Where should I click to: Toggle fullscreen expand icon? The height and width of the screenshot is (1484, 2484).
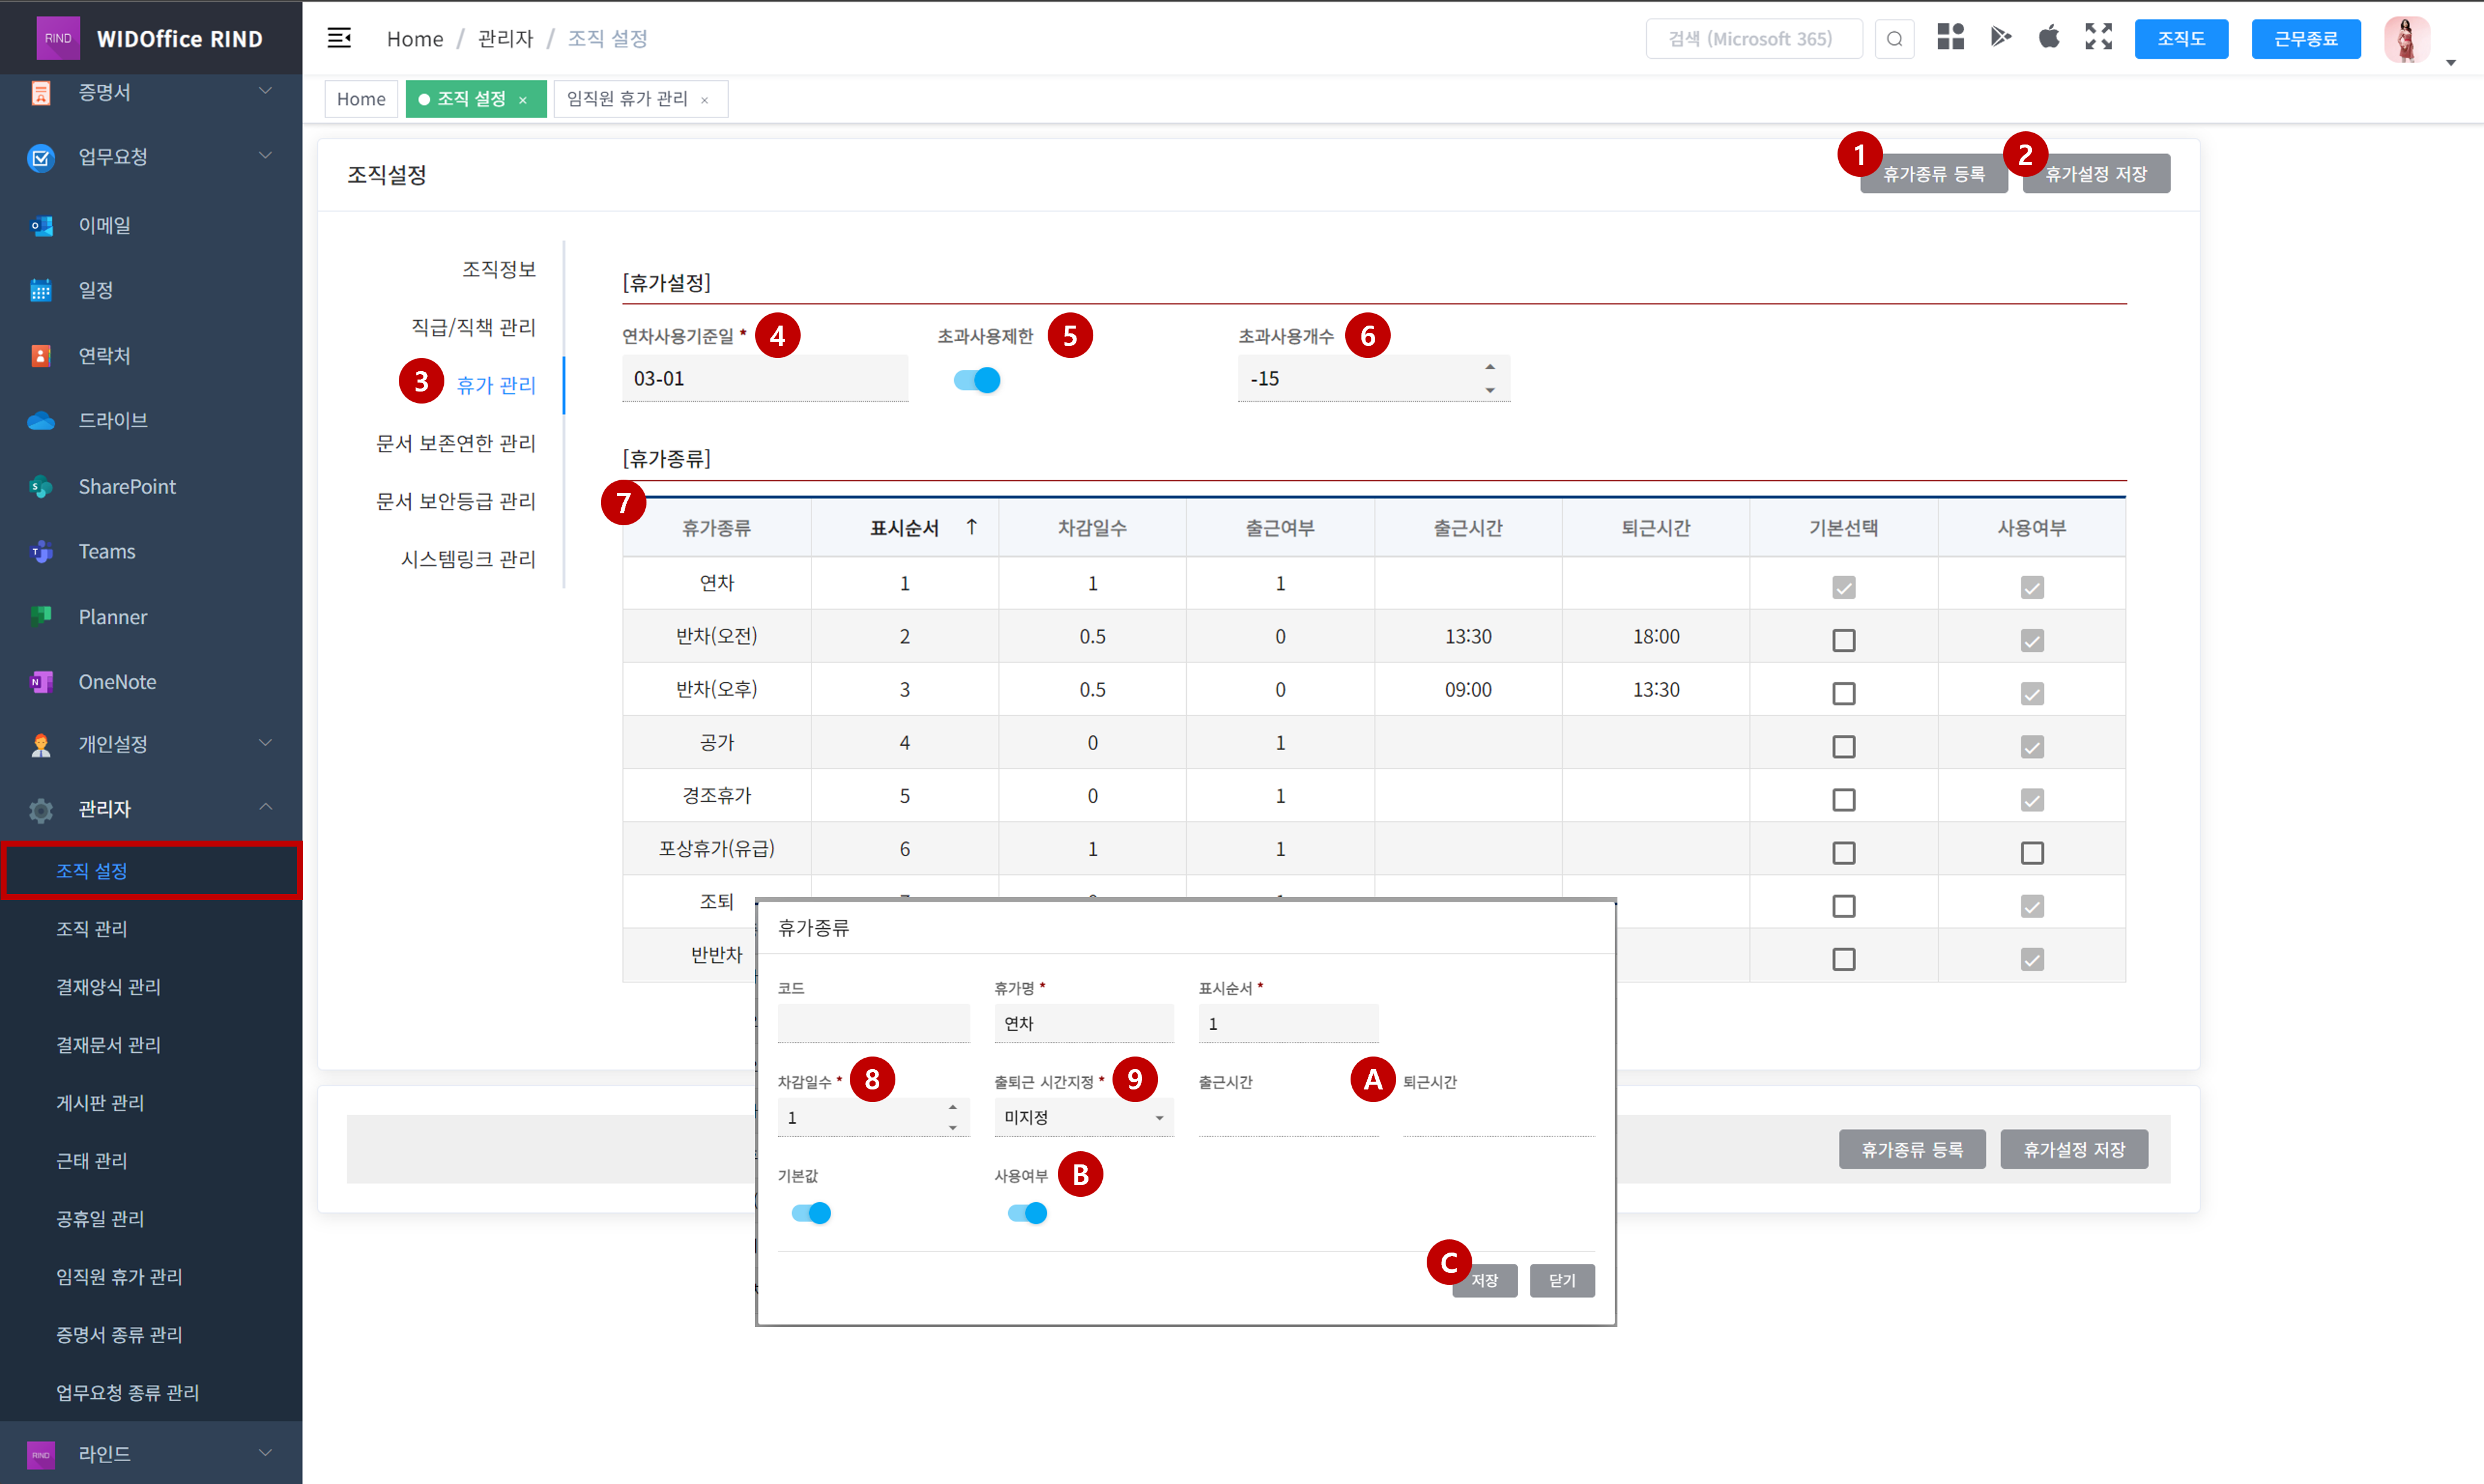coord(2098,37)
